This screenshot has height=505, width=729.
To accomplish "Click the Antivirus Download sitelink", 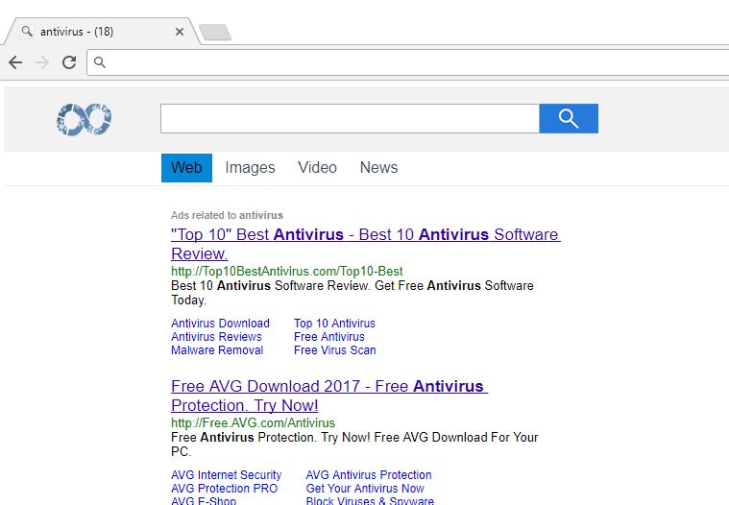I will 220,324.
